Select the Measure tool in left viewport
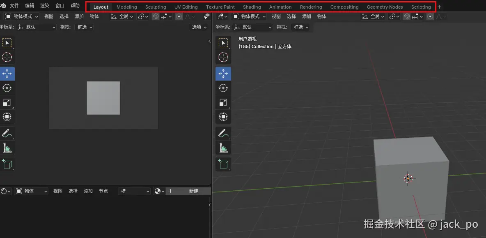Image resolution: width=486 pixels, height=238 pixels. click(x=7, y=148)
